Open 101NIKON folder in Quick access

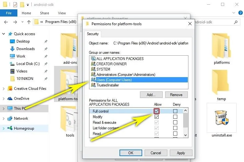click(x=25, y=79)
